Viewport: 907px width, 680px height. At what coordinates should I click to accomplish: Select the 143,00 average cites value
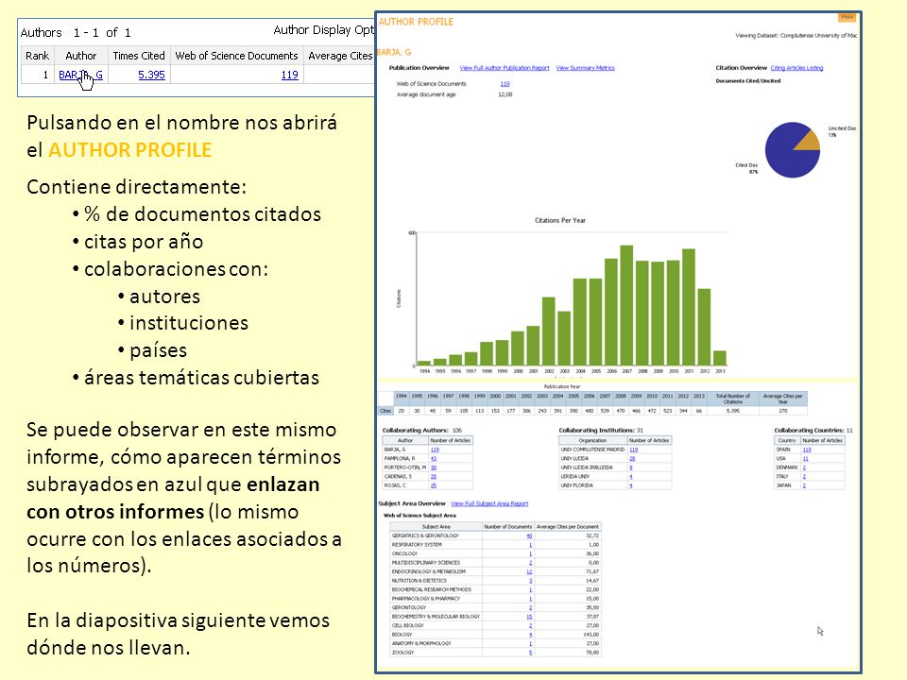coord(591,635)
